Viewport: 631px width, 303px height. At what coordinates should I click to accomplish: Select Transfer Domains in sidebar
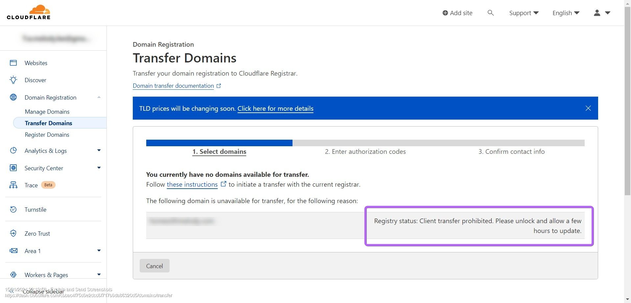59,123
